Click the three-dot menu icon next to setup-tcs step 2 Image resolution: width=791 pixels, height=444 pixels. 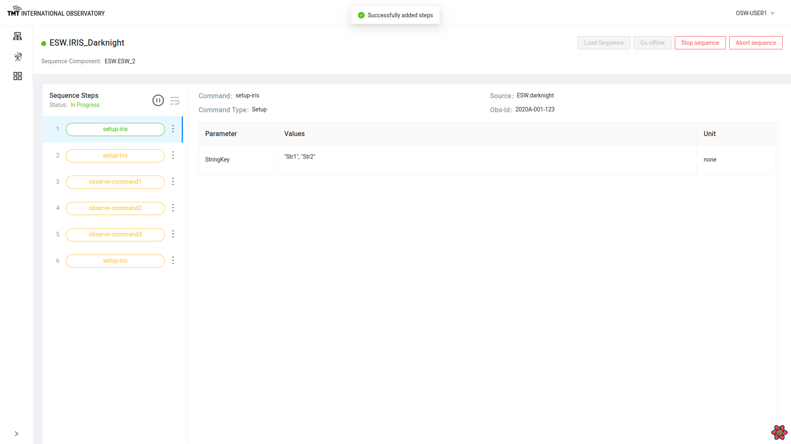[173, 155]
